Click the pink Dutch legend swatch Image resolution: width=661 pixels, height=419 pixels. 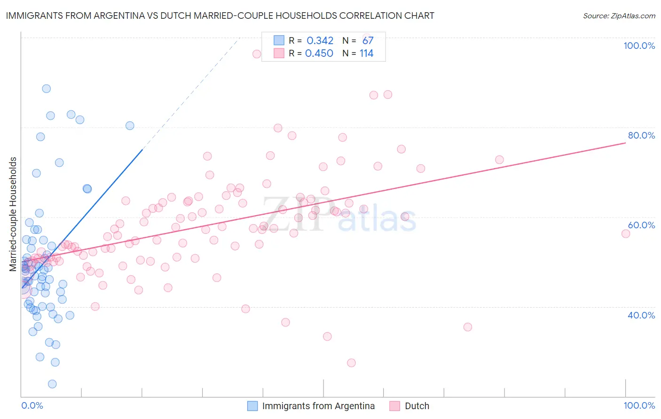pyautogui.click(x=394, y=406)
